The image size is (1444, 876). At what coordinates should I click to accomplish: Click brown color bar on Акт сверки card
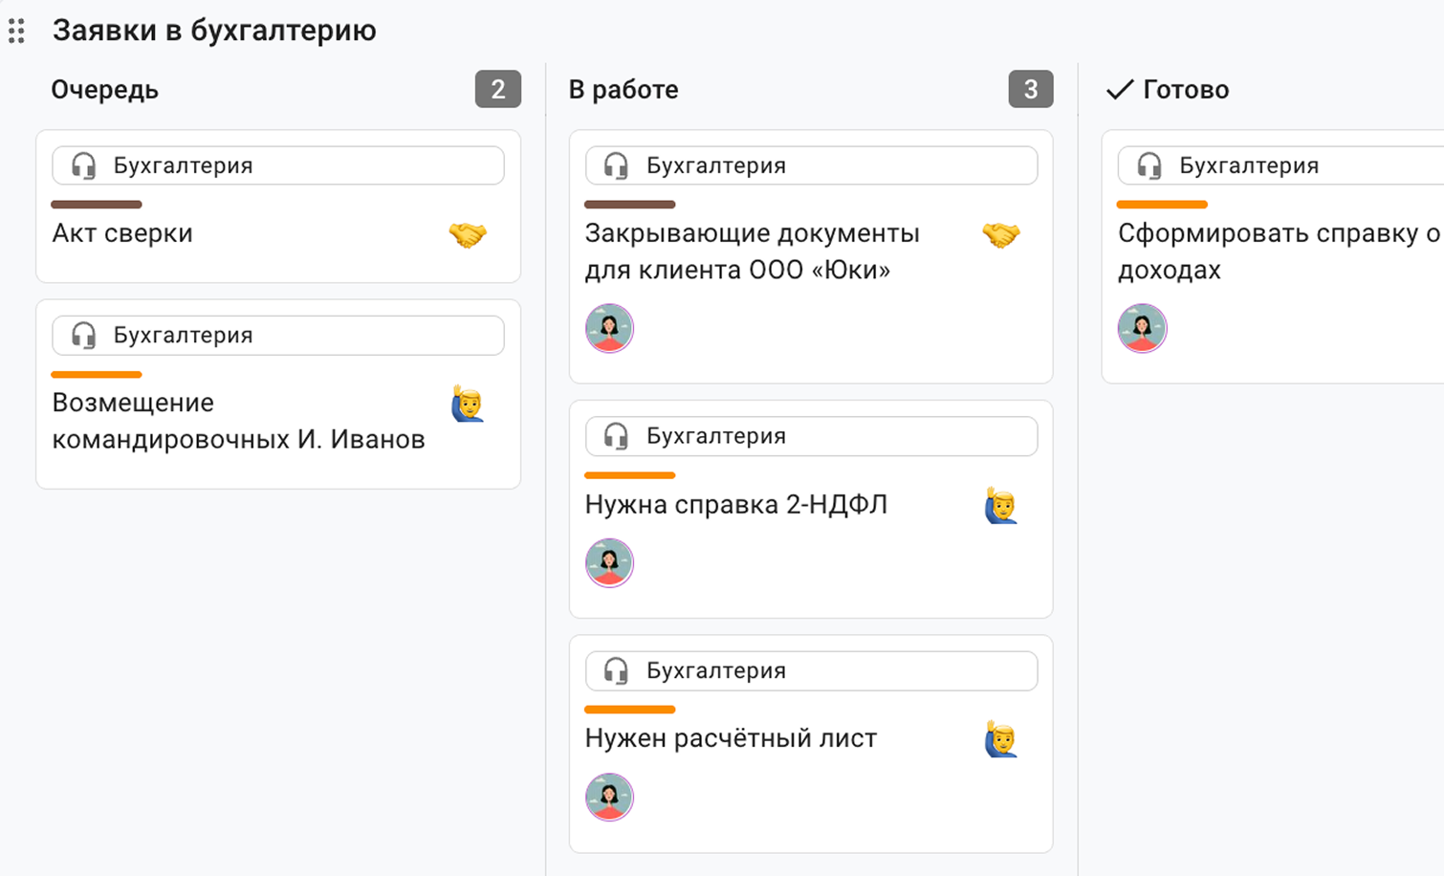[x=97, y=205]
